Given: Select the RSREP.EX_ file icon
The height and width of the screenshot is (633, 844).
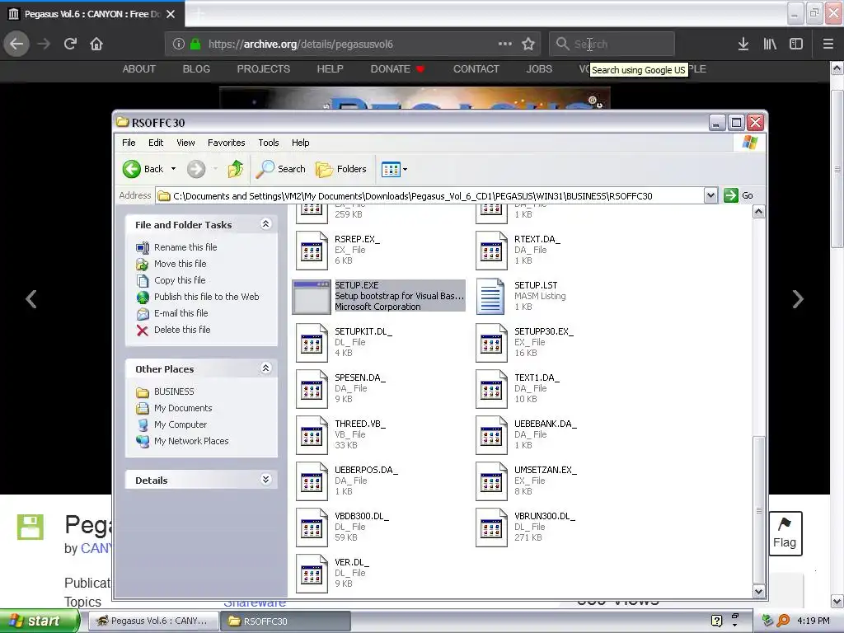Looking at the screenshot, I should click(312, 251).
